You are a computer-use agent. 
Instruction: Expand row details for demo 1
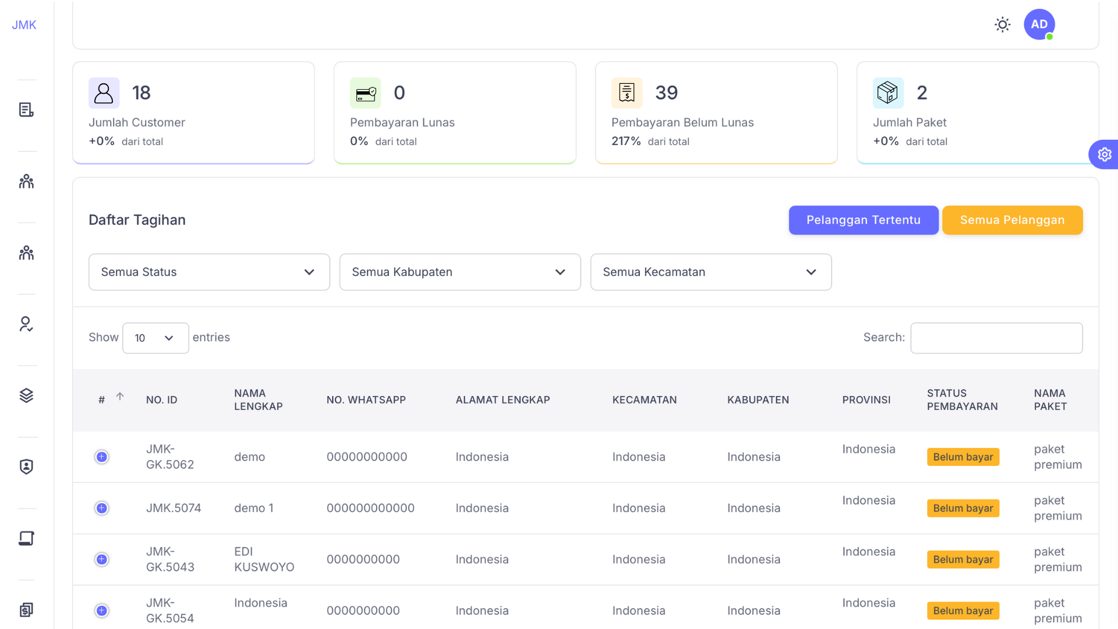click(x=102, y=508)
